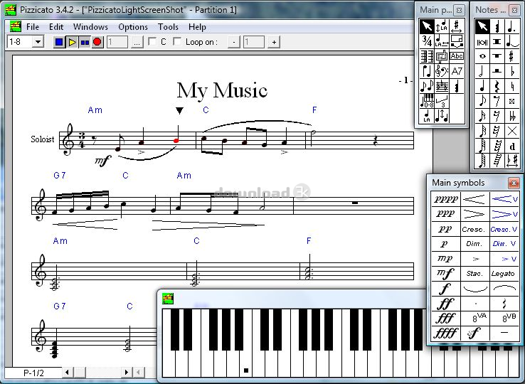Select the arrow tool in Main palette

(427, 26)
